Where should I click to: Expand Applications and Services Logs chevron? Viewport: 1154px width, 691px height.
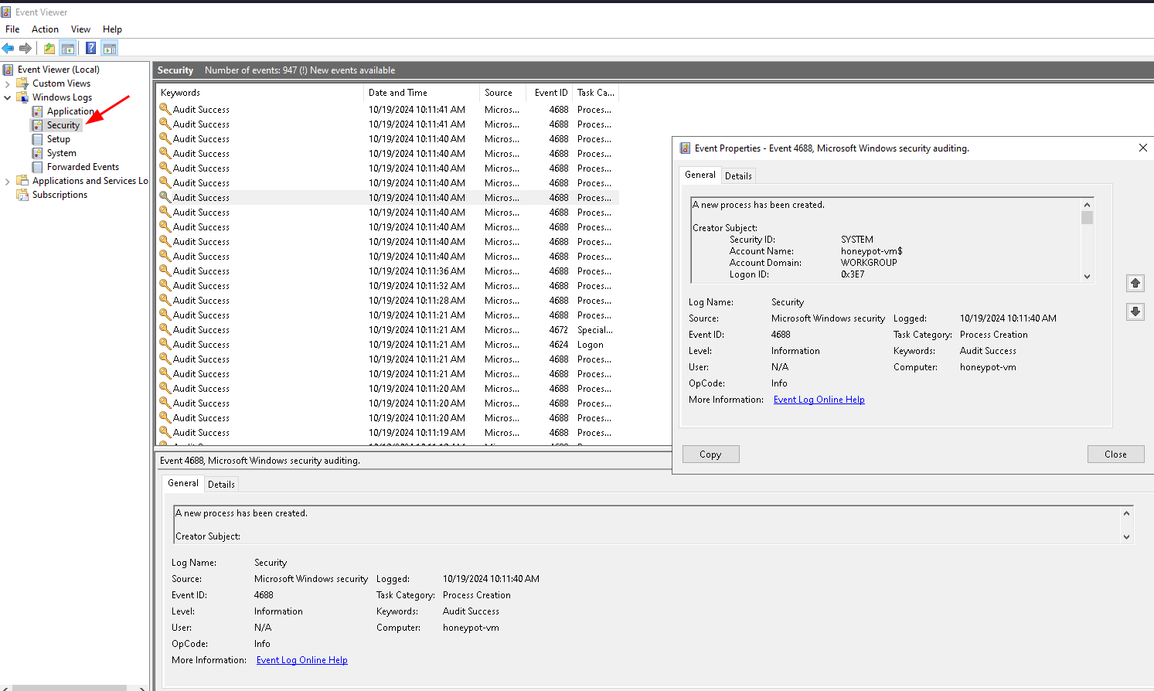[8, 181]
